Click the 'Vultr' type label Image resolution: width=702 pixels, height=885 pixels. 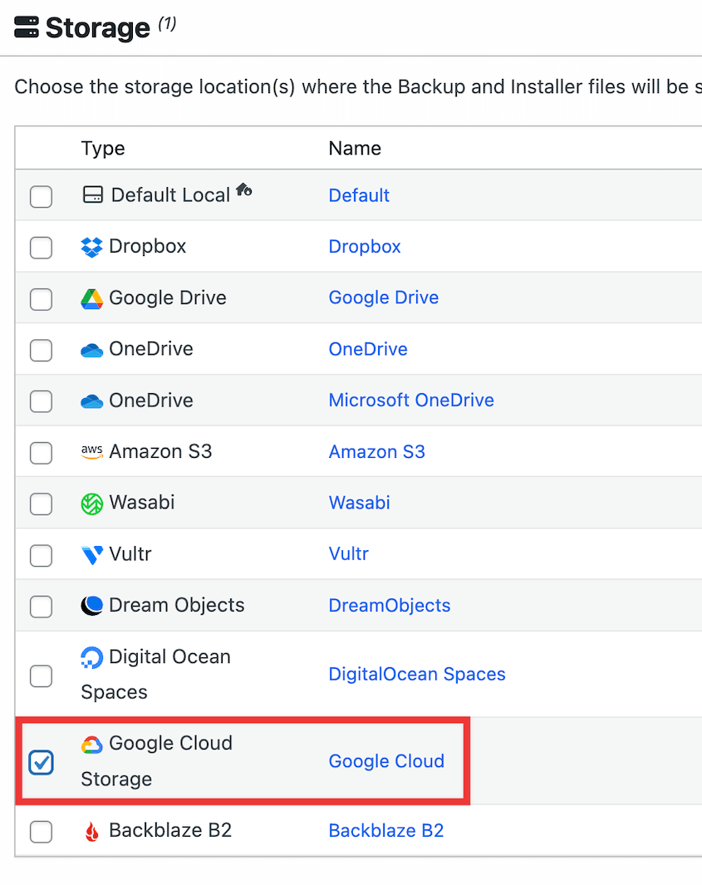(130, 553)
